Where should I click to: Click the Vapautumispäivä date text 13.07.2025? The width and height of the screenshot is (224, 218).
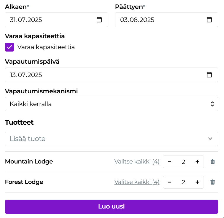click(26, 75)
